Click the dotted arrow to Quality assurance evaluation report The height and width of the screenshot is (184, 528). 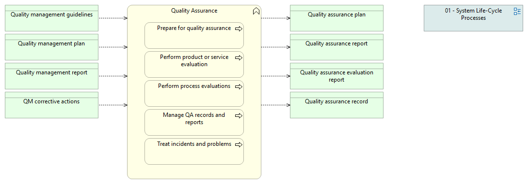click(x=275, y=76)
